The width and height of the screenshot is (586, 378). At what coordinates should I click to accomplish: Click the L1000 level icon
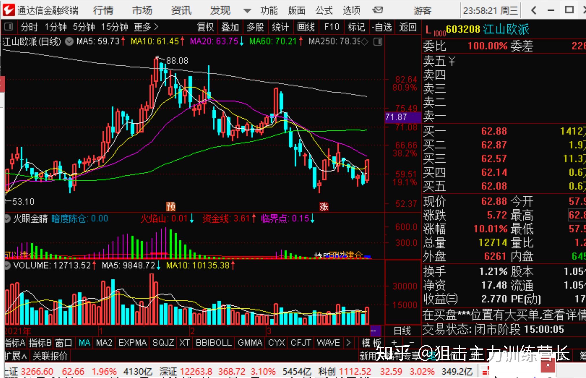[x=435, y=30]
